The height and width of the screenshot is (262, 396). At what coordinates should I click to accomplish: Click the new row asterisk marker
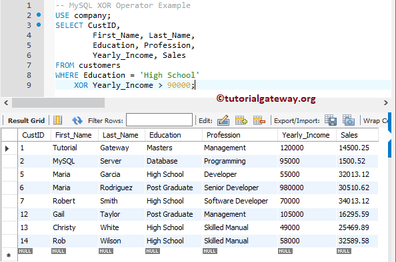9,255
